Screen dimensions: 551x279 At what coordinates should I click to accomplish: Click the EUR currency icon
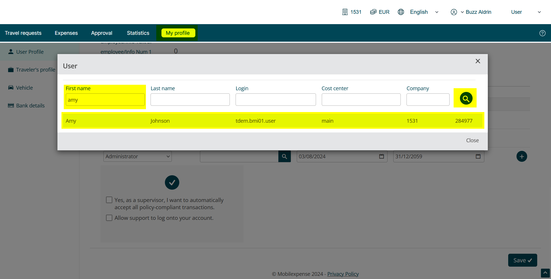click(373, 12)
